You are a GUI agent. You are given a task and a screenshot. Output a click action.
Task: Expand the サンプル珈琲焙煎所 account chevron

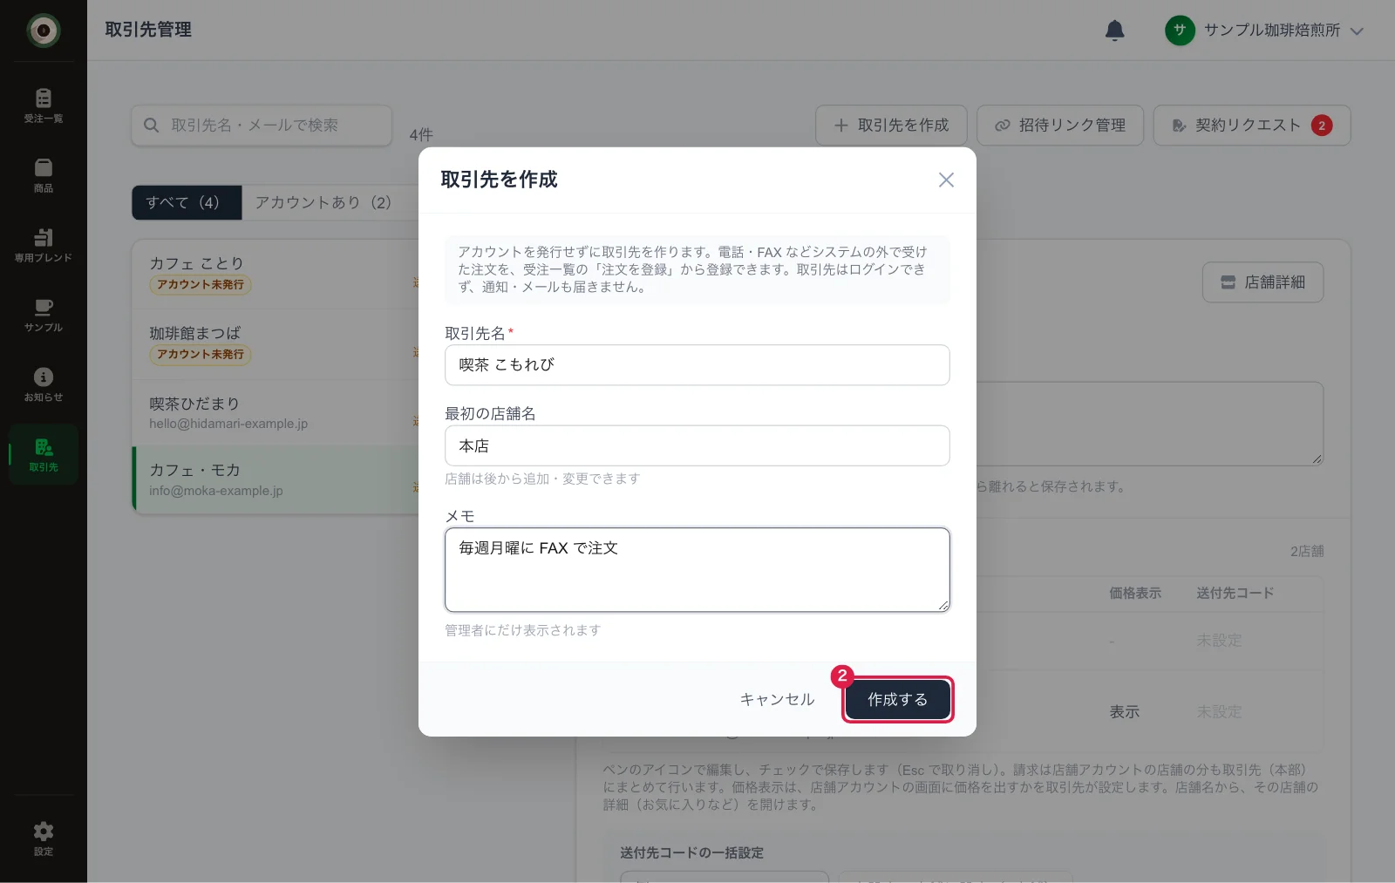pos(1357,31)
